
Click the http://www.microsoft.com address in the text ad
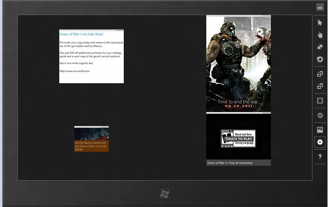click(74, 71)
